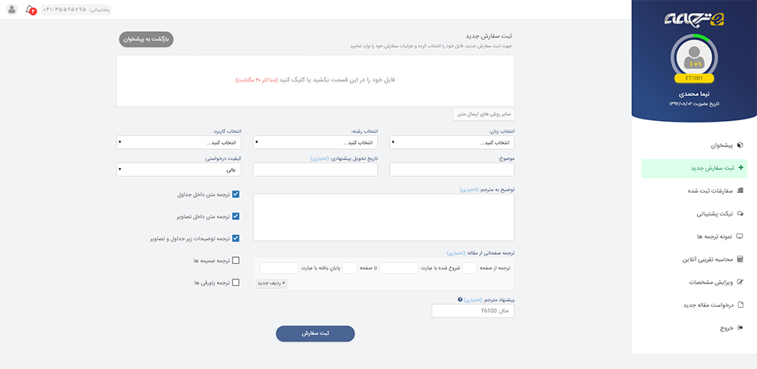Viewport: 757px width, 369px height.
Task: Click the ET1001 user ID badge
Action: tap(694, 78)
